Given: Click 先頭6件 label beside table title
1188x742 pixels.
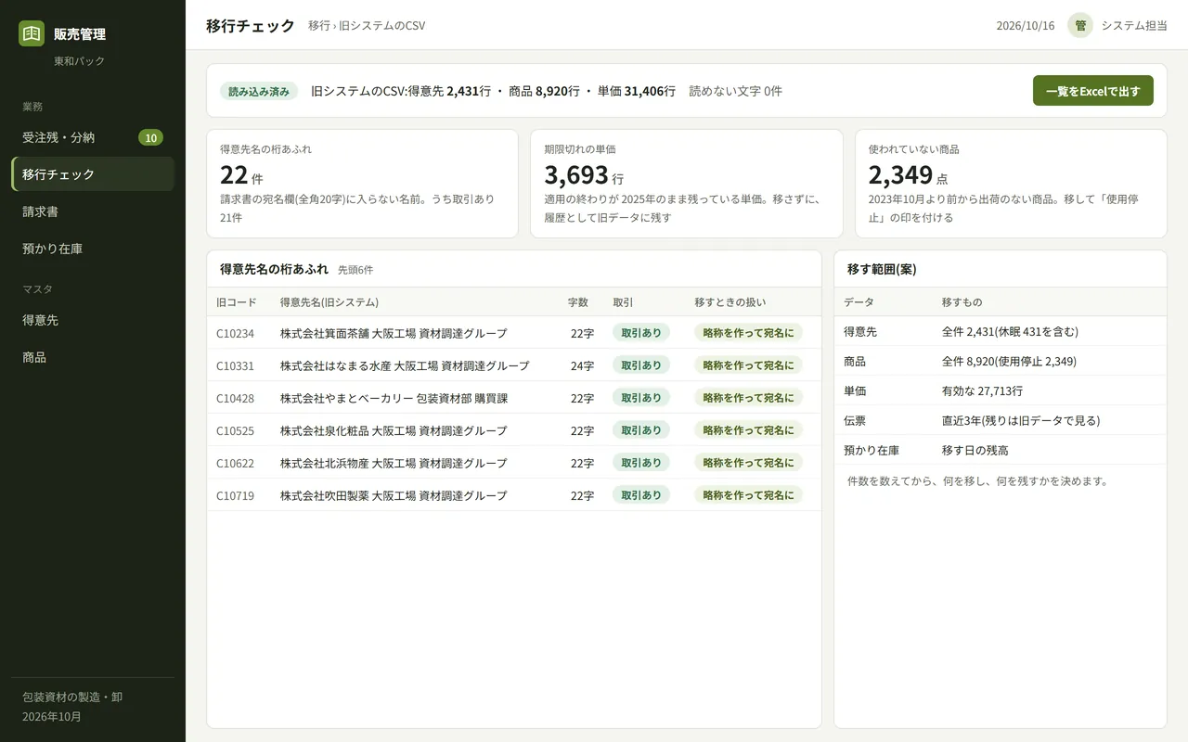Looking at the screenshot, I should [355, 270].
